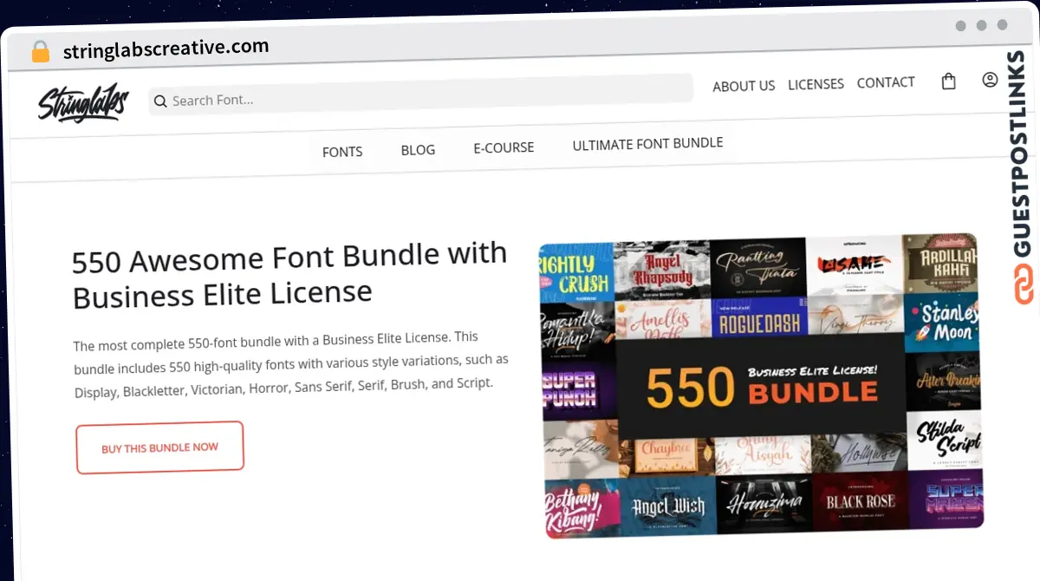
Task: Click the shopping bag cart icon
Action: click(949, 82)
